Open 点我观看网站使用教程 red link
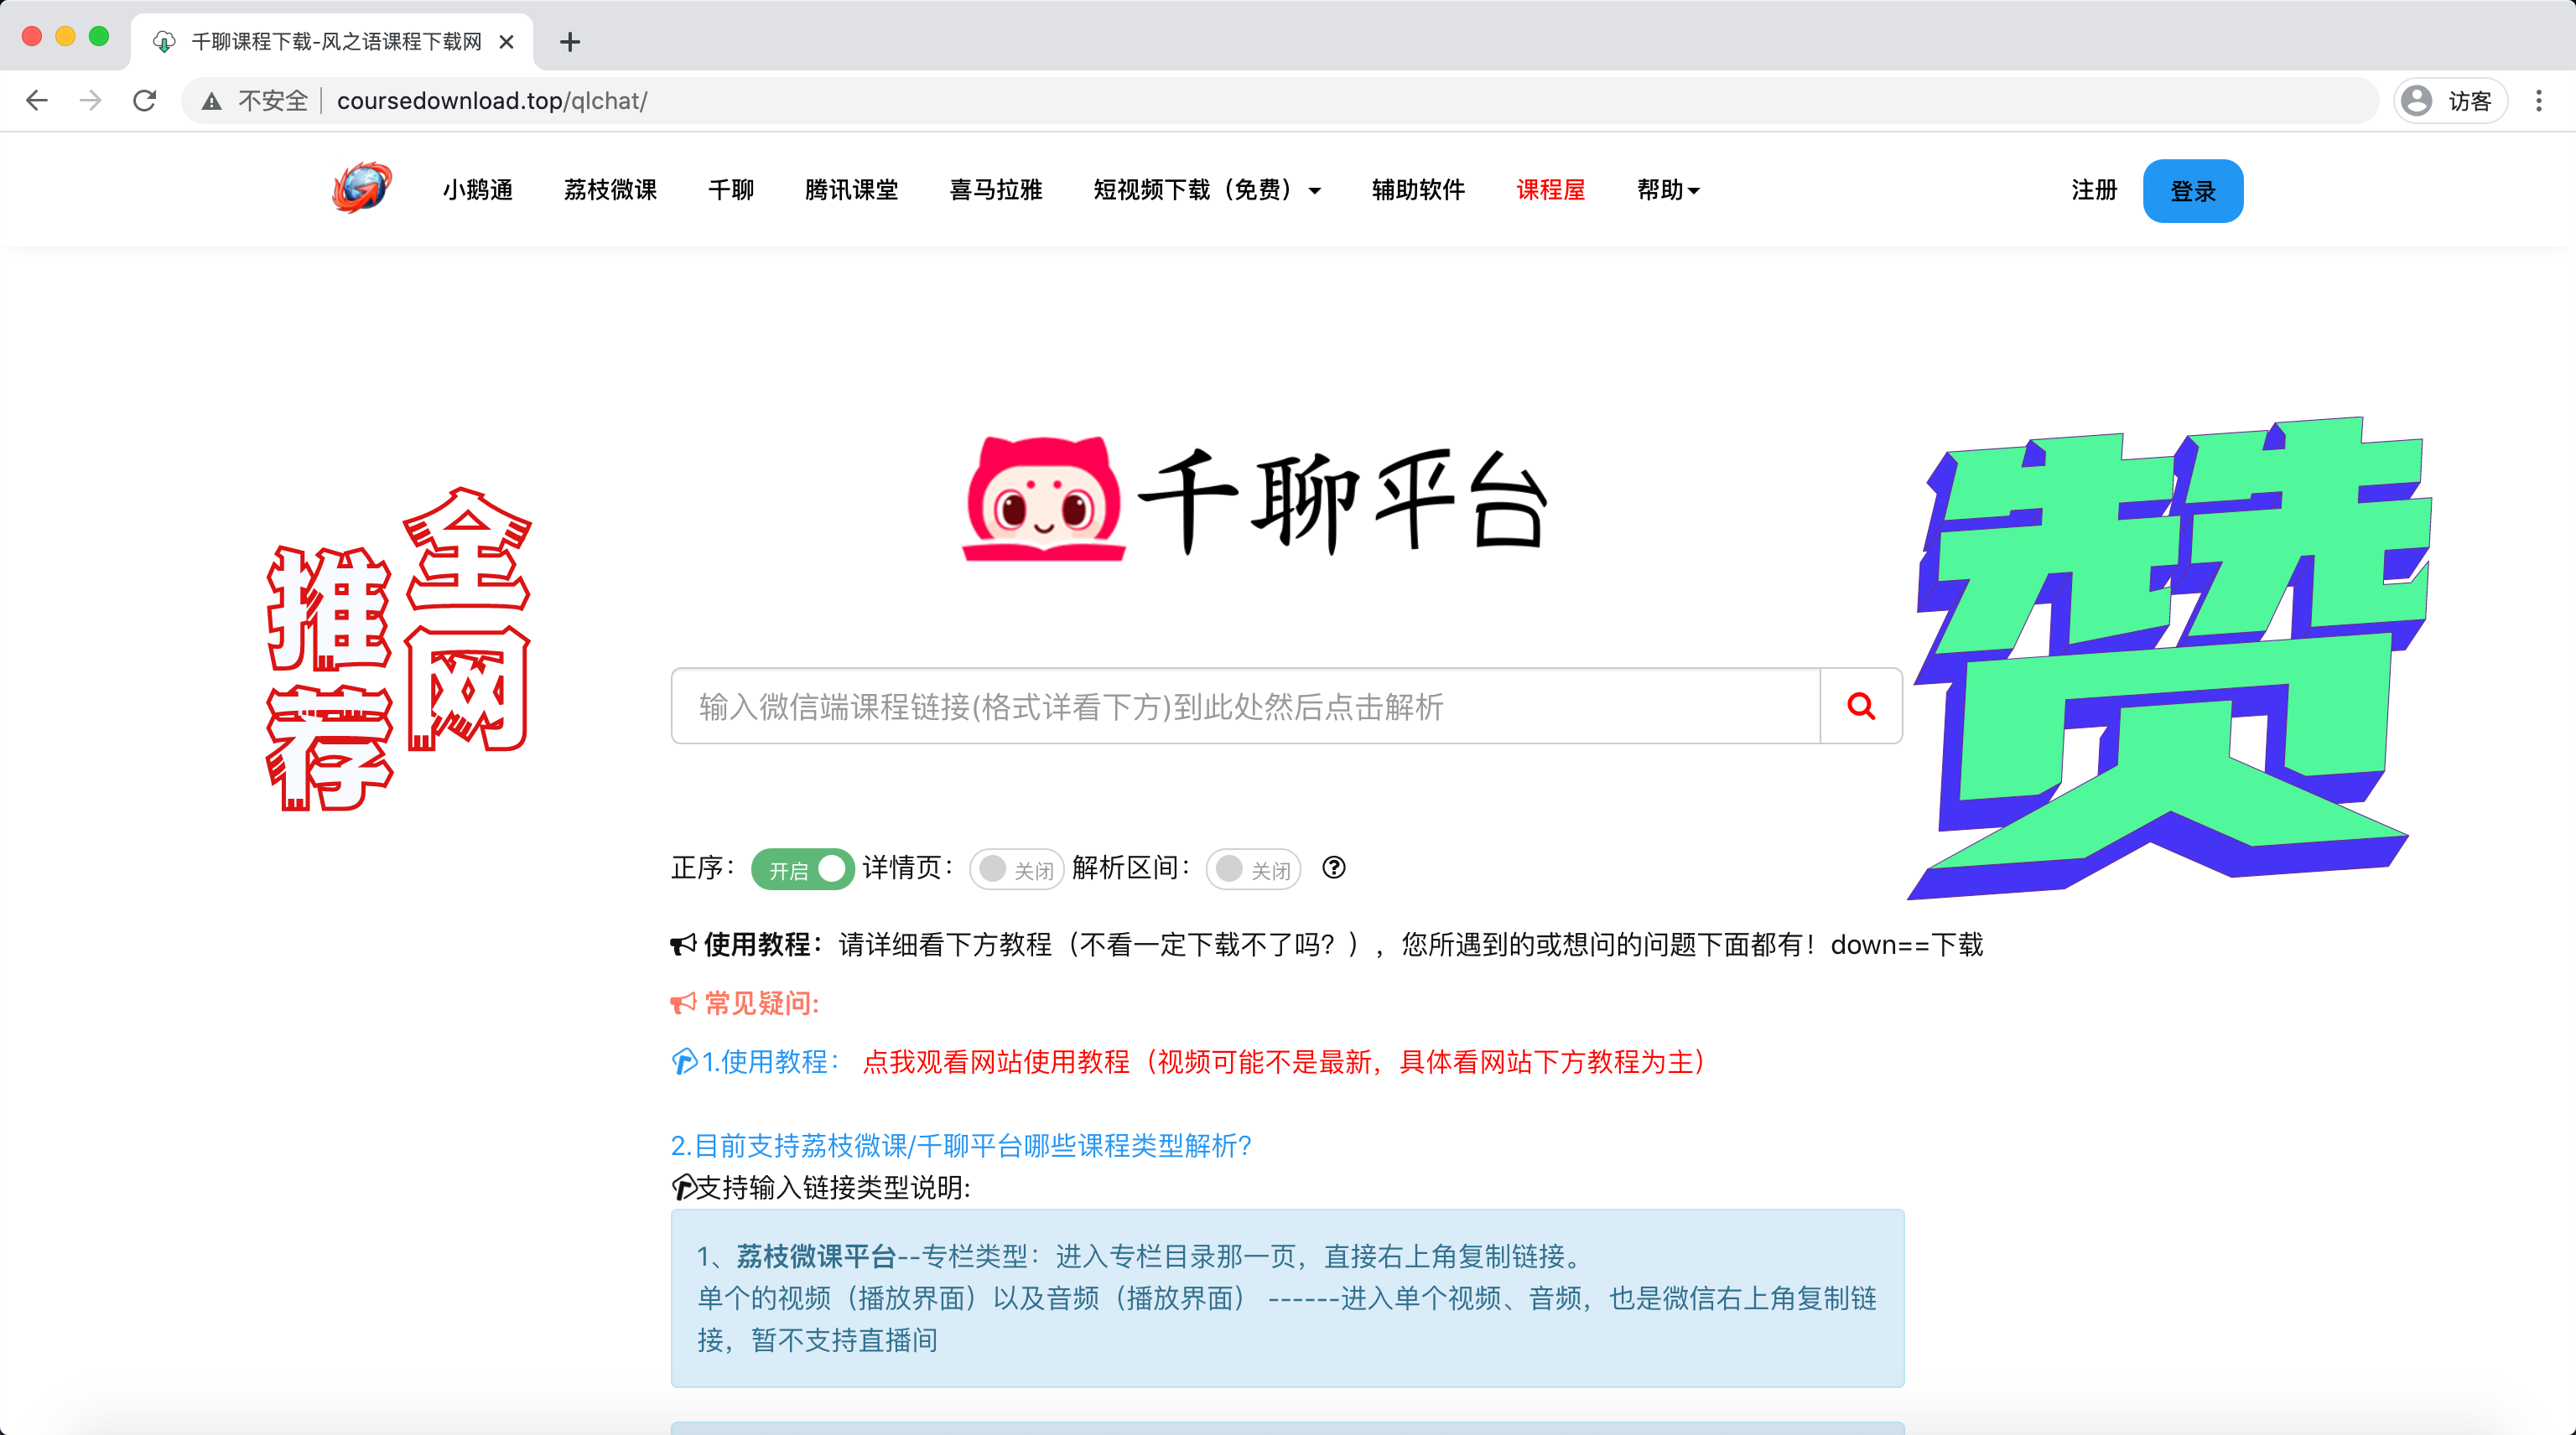2576x1435 pixels. point(1283,1061)
